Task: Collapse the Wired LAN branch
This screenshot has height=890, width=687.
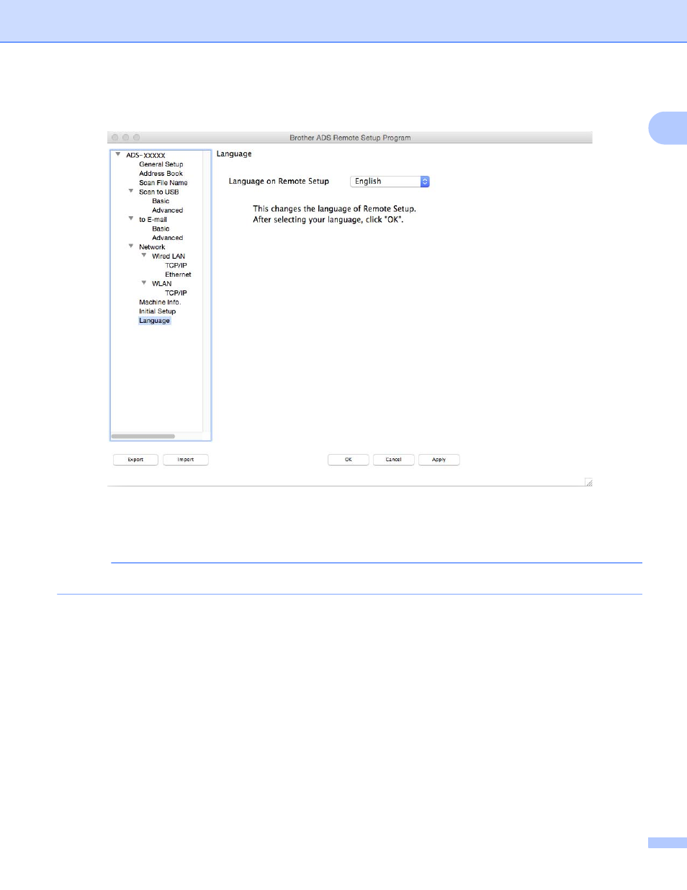Action: [144, 255]
